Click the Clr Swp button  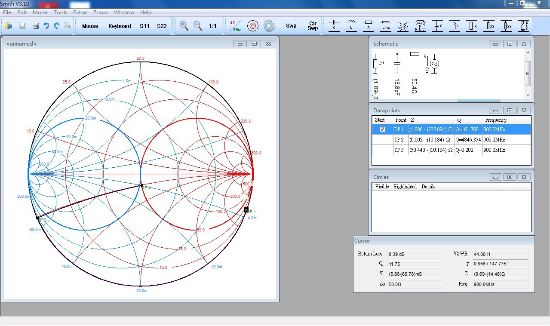click(x=313, y=26)
